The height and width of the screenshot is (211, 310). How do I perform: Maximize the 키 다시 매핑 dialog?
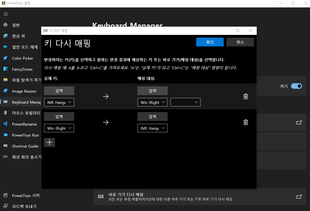pyautogui.click(x=238, y=30)
